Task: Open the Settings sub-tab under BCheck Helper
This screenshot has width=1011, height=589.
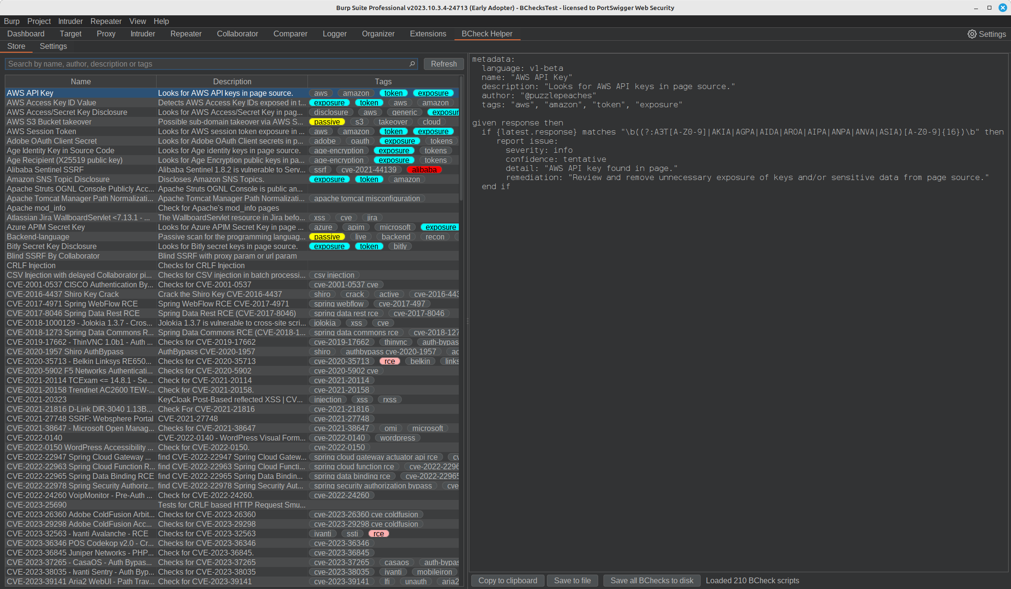Action: point(53,46)
